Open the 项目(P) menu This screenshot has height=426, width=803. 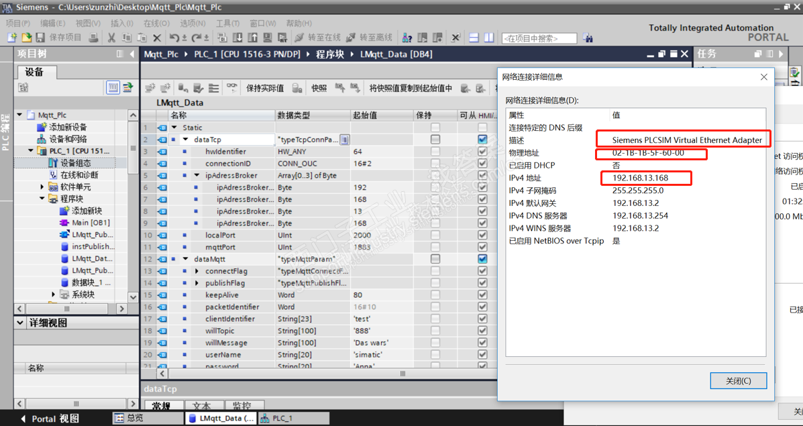(x=18, y=23)
